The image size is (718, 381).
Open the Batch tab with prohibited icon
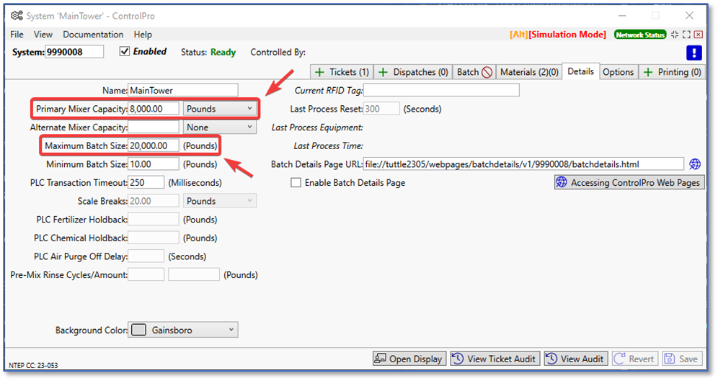pyautogui.click(x=475, y=72)
